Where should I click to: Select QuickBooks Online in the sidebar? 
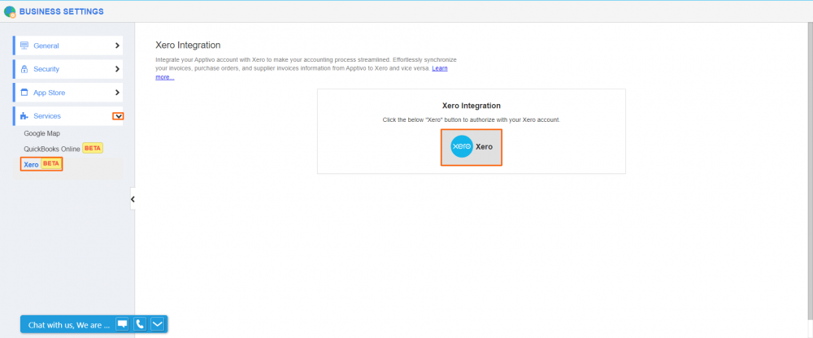click(x=52, y=149)
